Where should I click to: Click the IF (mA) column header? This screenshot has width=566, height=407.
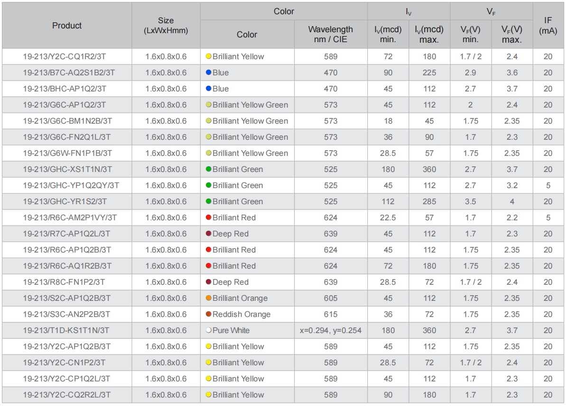click(548, 26)
